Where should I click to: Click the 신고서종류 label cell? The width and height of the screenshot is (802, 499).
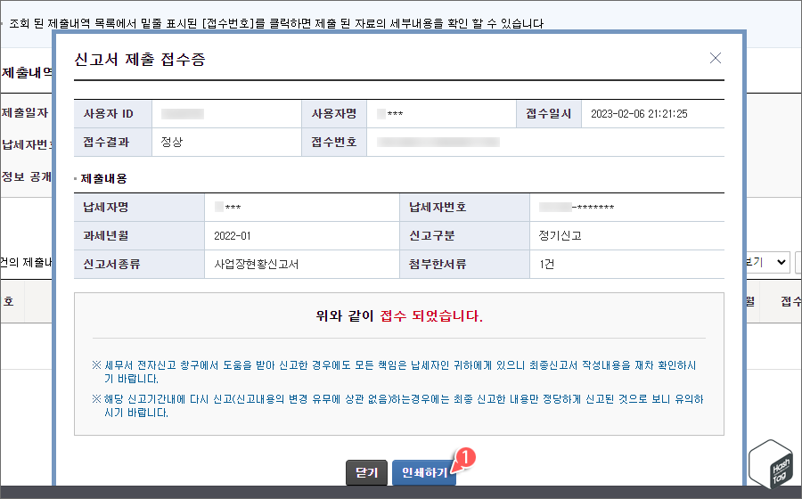point(139,265)
